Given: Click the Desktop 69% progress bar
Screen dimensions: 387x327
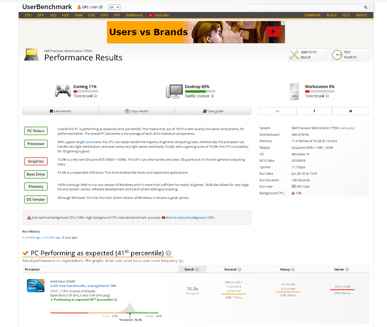Looking at the screenshot, I should pyautogui.click(x=200, y=92).
